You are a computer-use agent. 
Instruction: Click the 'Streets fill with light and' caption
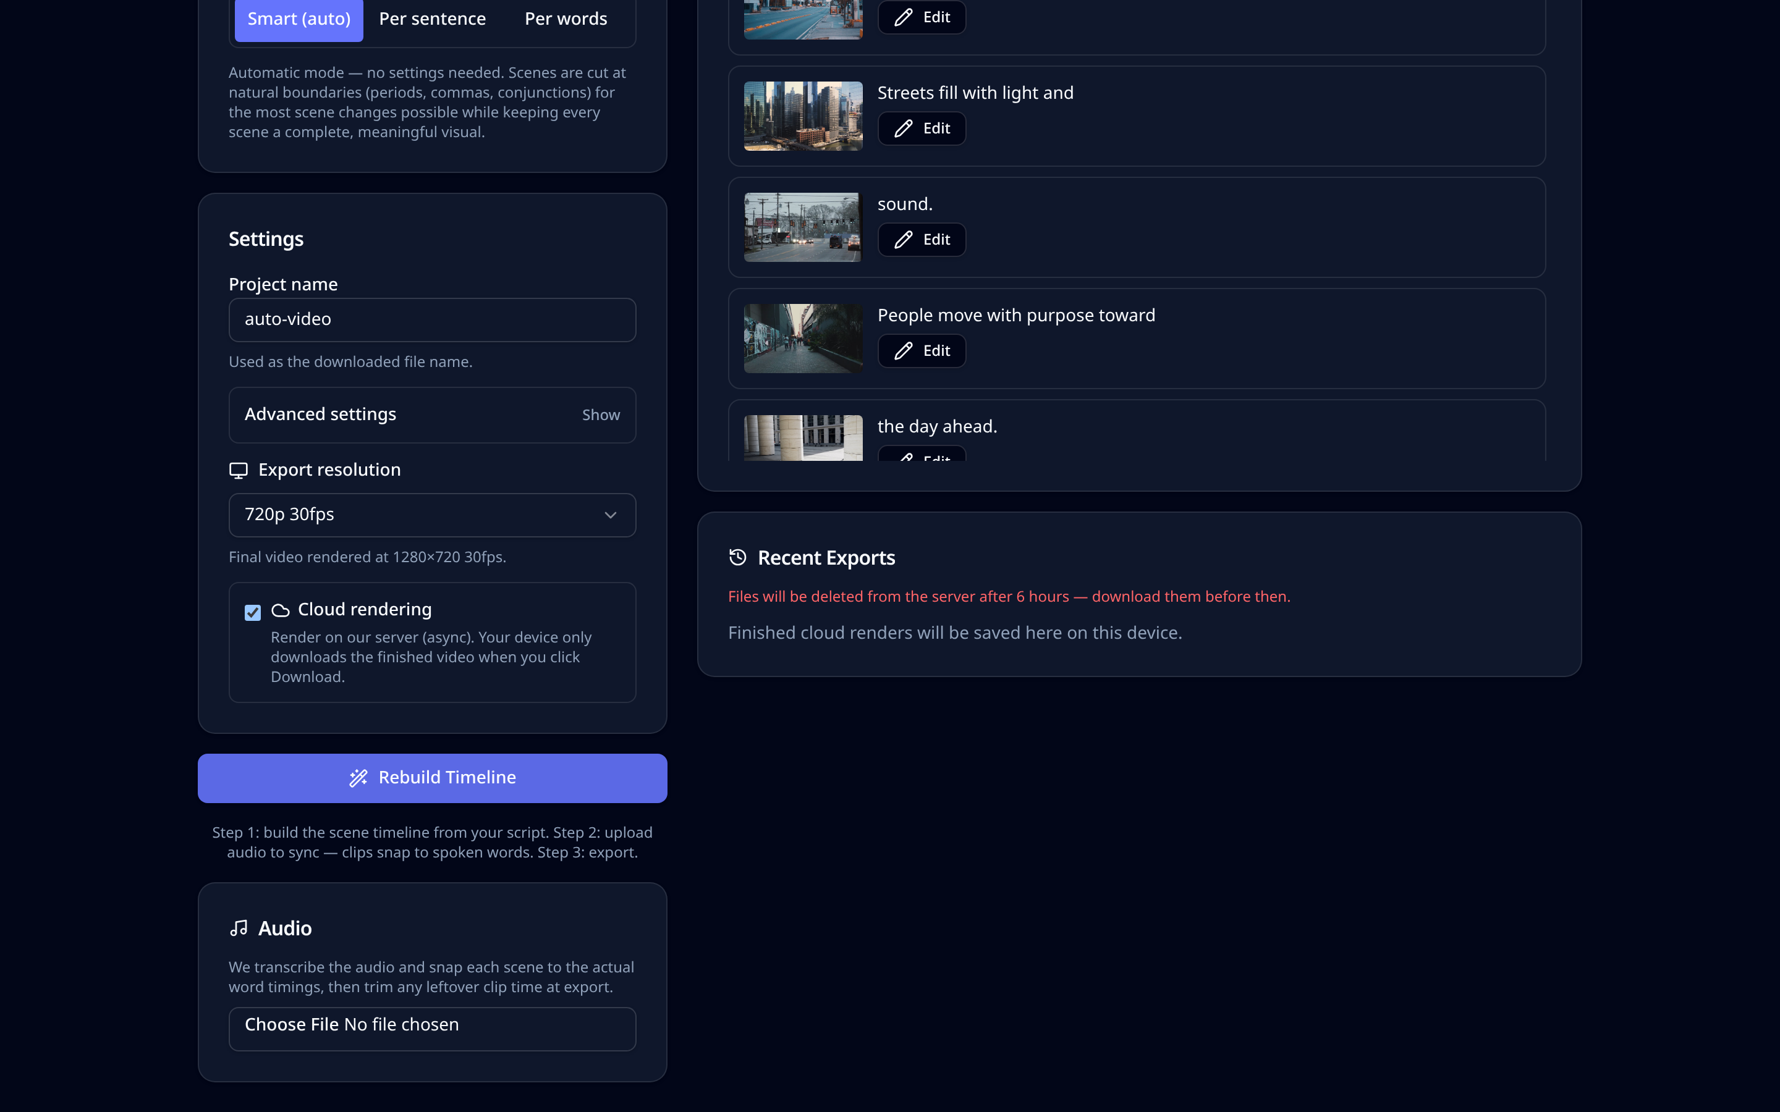(975, 93)
